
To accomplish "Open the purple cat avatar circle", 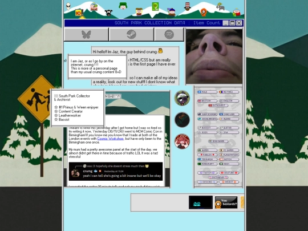I will (x=182, y=98).
